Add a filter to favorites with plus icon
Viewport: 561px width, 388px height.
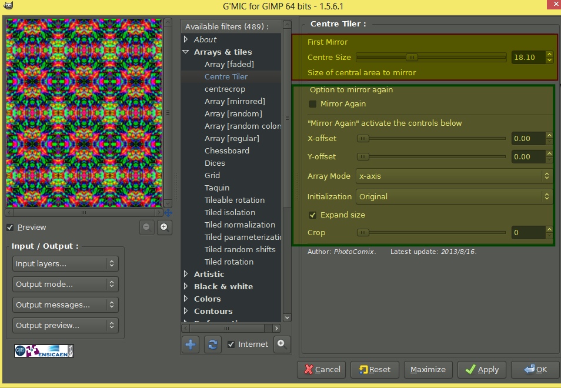click(191, 344)
